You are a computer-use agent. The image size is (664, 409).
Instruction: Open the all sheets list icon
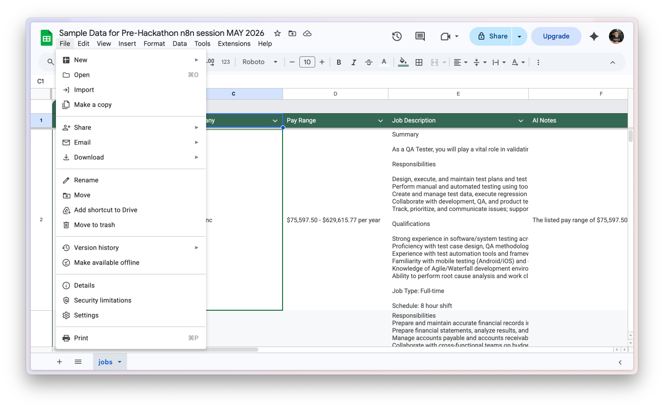(x=78, y=362)
